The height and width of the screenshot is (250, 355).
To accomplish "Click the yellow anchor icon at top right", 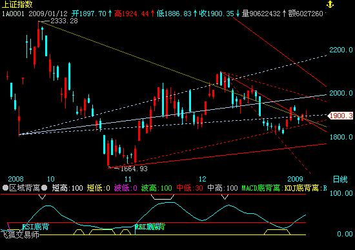I will (x=330, y=5).
